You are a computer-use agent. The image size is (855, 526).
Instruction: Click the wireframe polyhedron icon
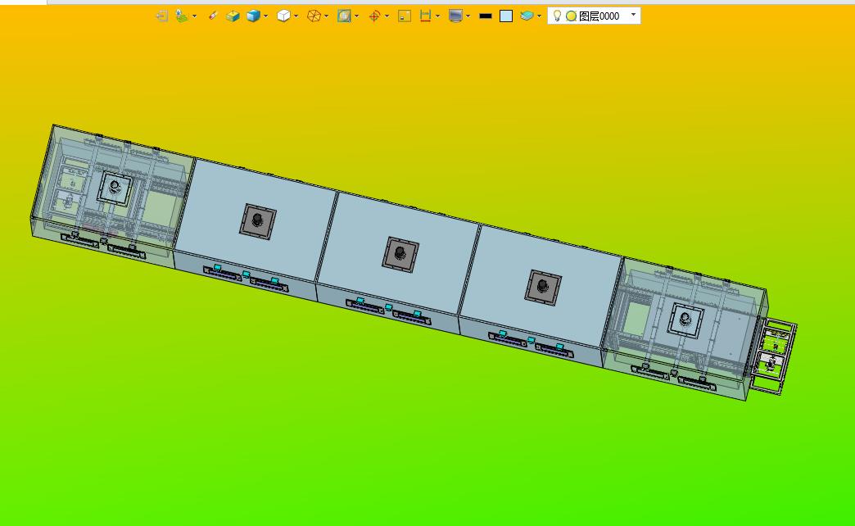pos(314,16)
